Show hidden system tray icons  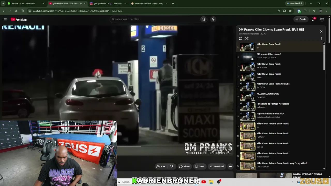(x=293, y=182)
